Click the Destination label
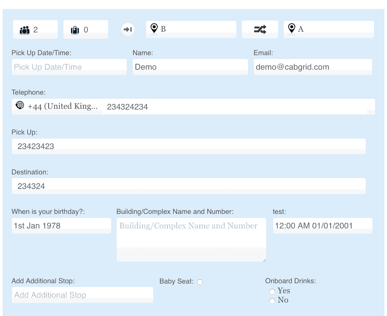387x316 pixels. 30,172
